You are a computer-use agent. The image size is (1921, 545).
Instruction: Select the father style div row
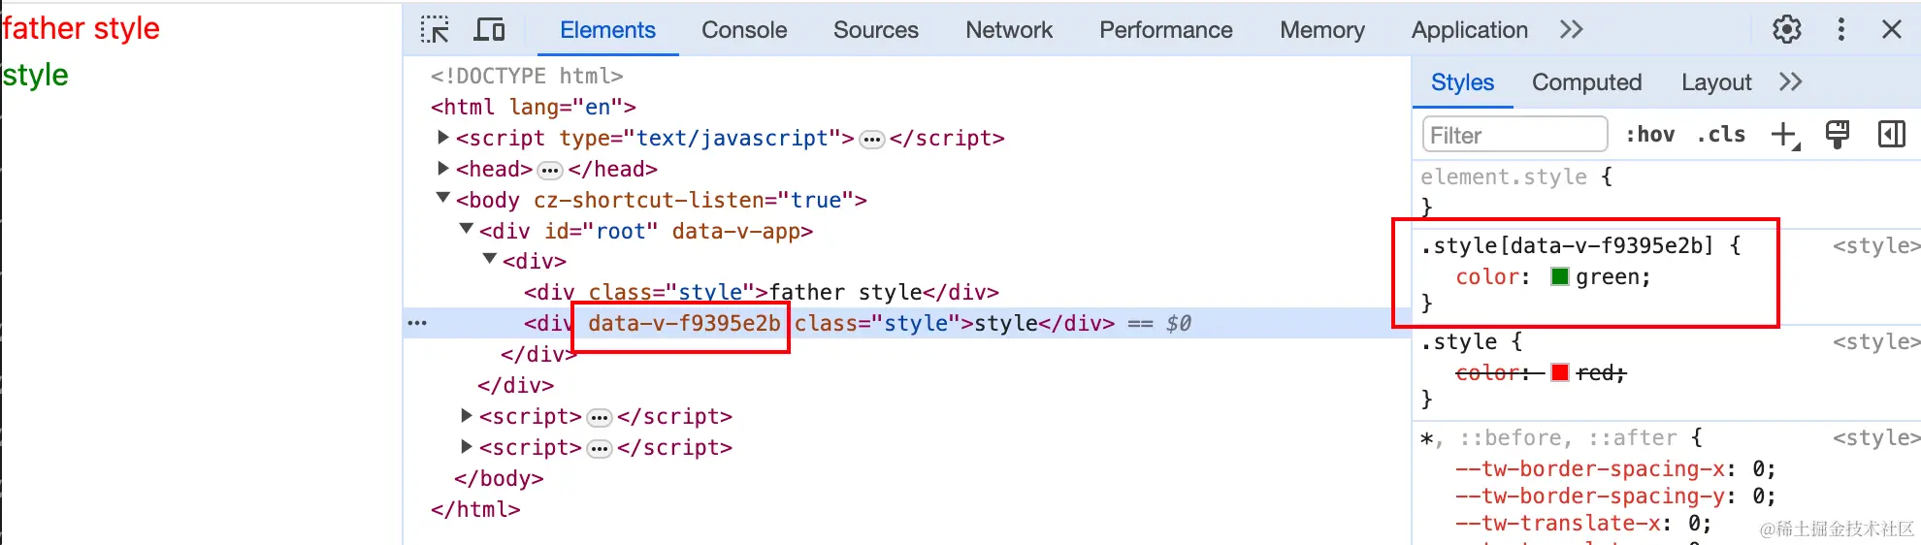pyautogui.click(x=762, y=292)
